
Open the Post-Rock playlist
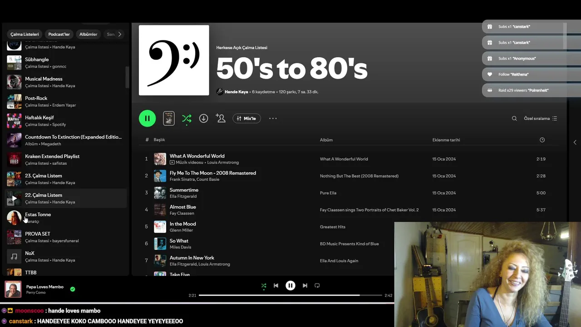pyautogui.click(x=66, y=101)
